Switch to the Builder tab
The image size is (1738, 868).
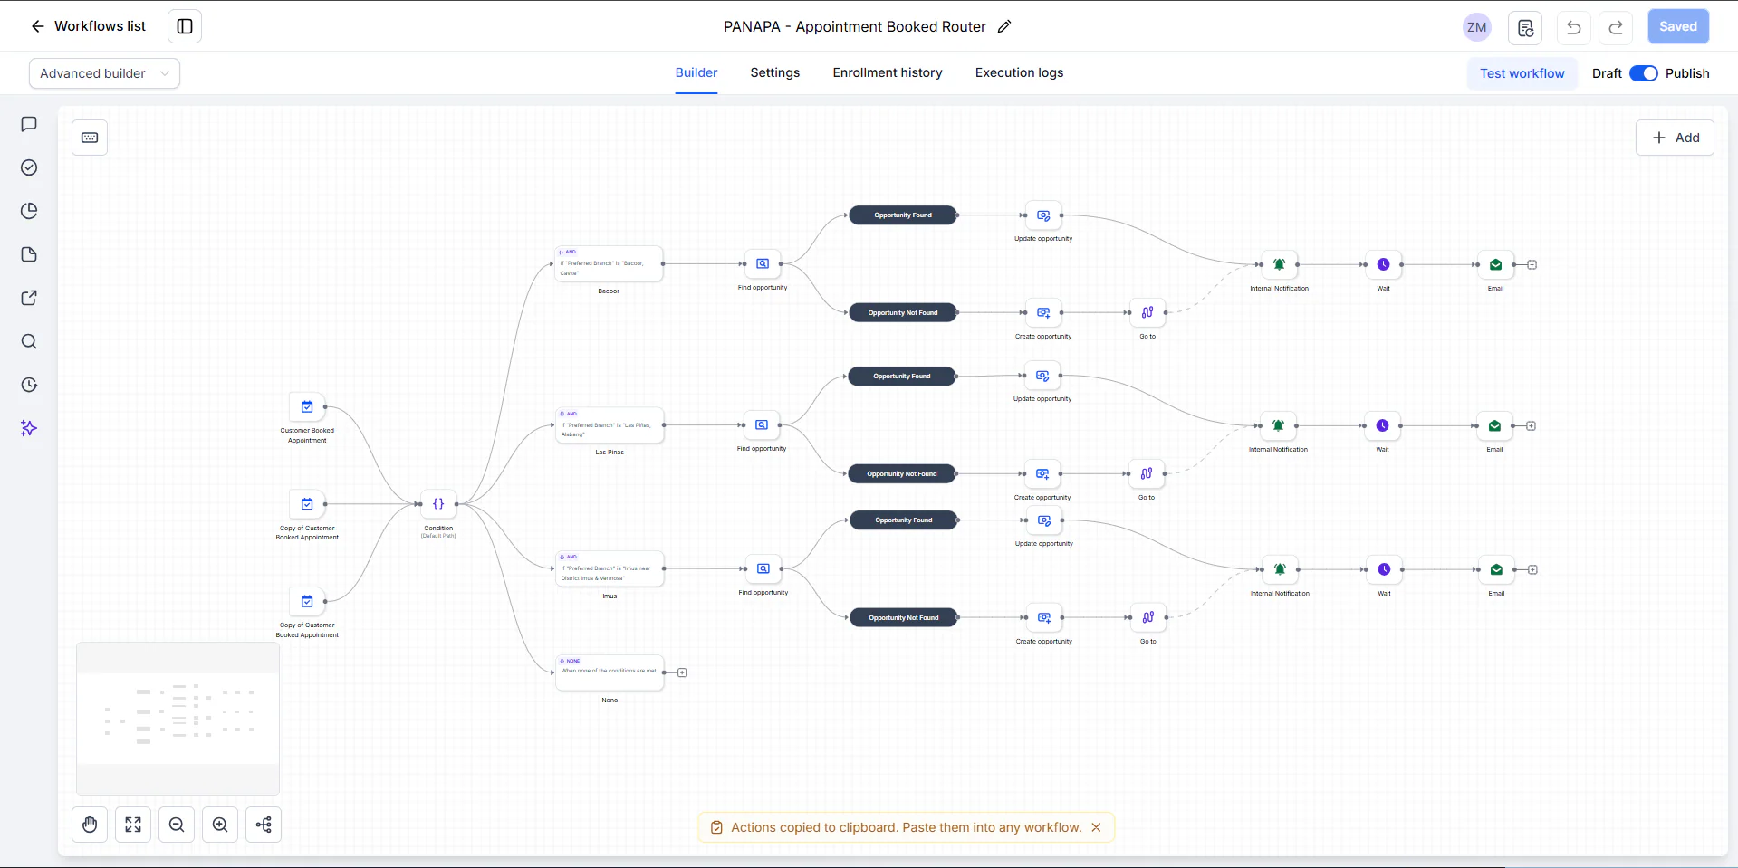[696, 72]
